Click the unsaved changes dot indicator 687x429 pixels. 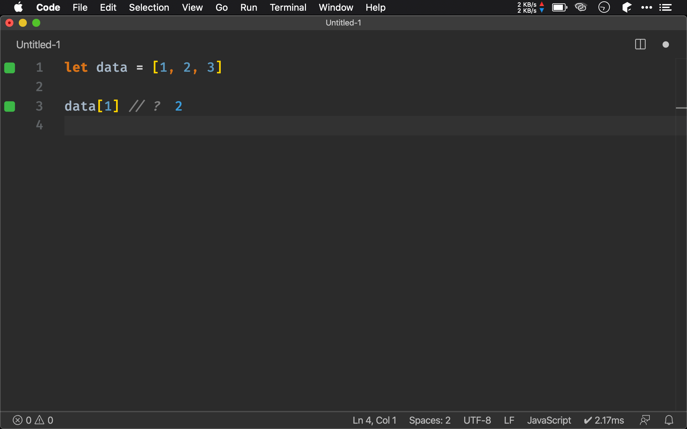[x=666, y=45]
